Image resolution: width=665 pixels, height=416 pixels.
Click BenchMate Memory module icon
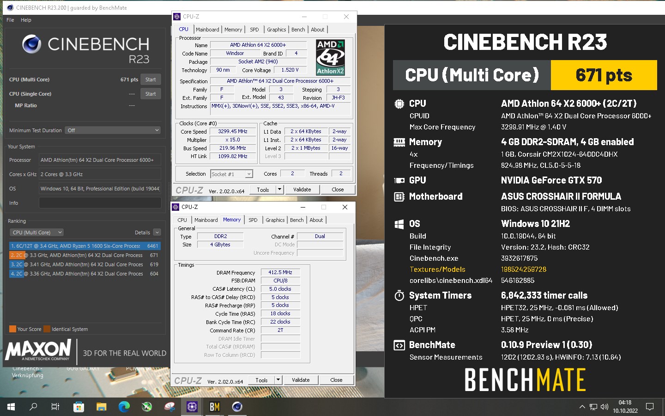click(x=399, y=142)
